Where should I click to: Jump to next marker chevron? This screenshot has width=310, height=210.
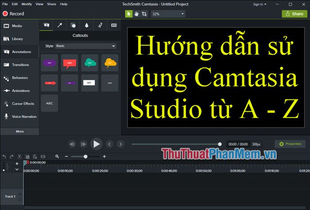pos(120,144)
